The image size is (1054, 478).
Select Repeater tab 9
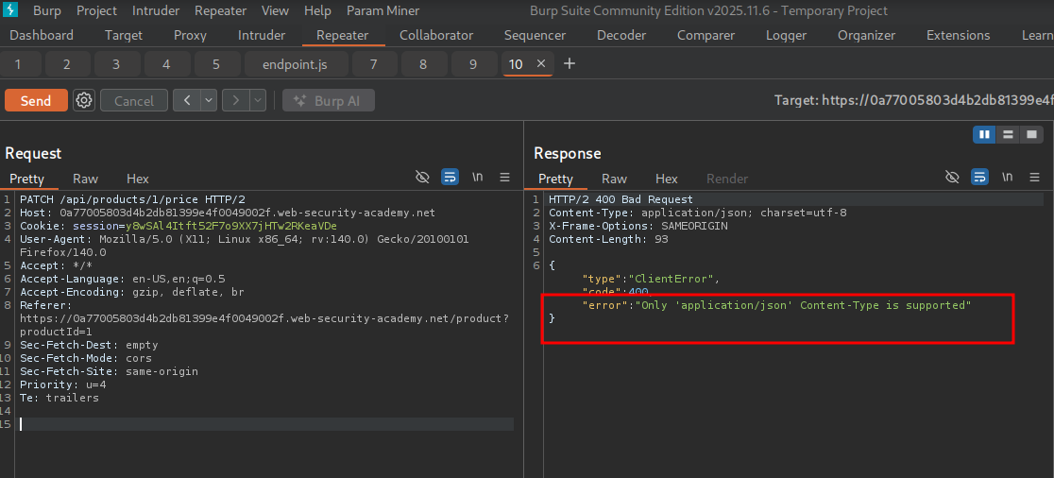(473, 64)
